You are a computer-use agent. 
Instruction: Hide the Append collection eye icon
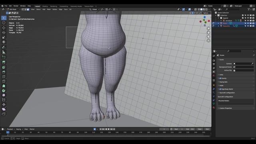tap(248, 18)
